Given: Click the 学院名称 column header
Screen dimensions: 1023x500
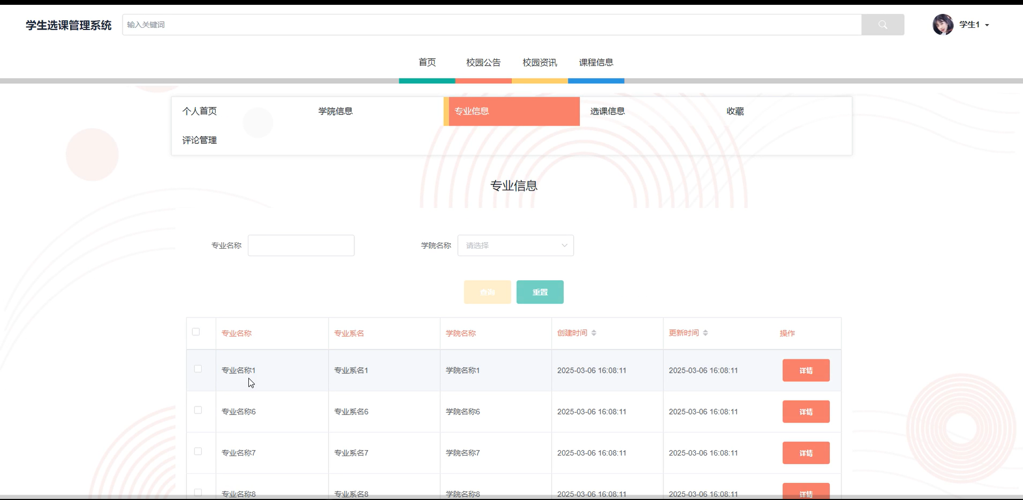Looking at the screenshot, I should (461, 333).
